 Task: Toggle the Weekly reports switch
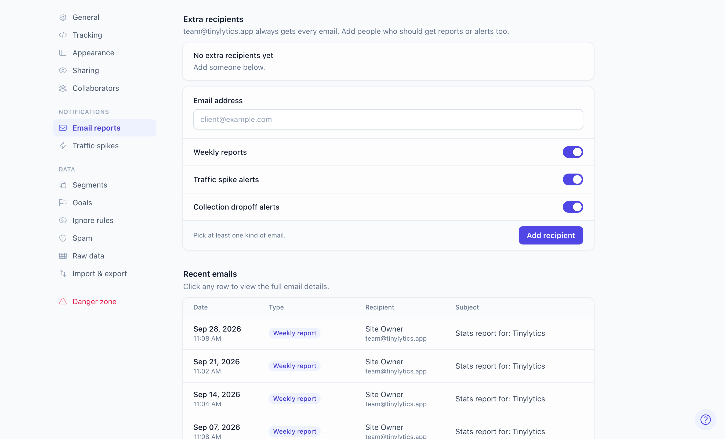tap(572, 152)
